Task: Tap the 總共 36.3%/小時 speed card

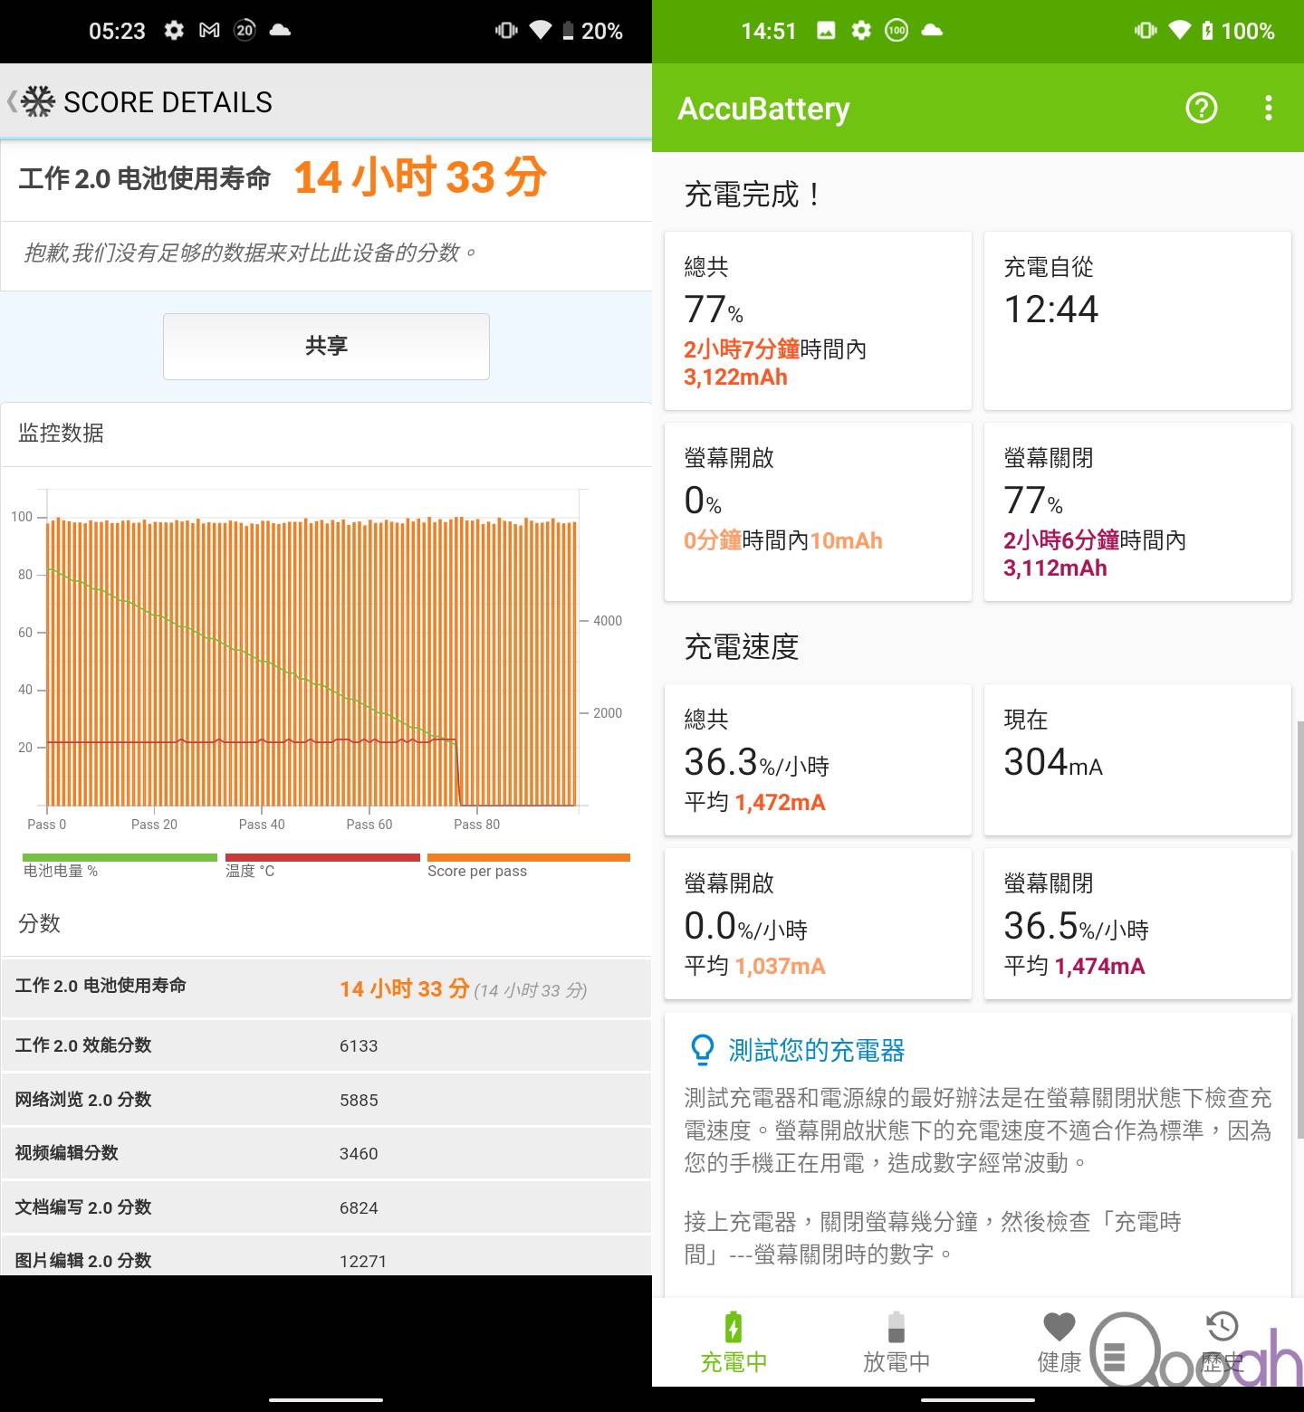Action: click(818, 759)
